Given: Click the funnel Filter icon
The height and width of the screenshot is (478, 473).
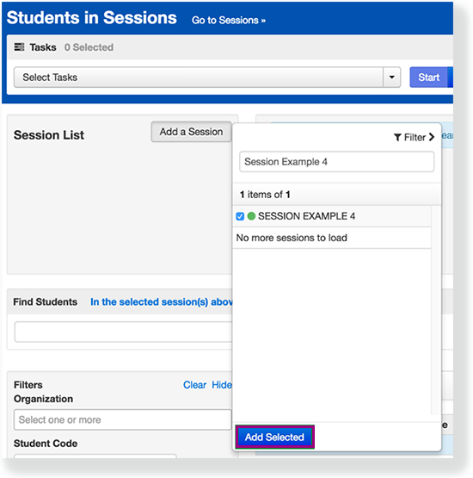Looking at the screenshot, I should (397, 138).
